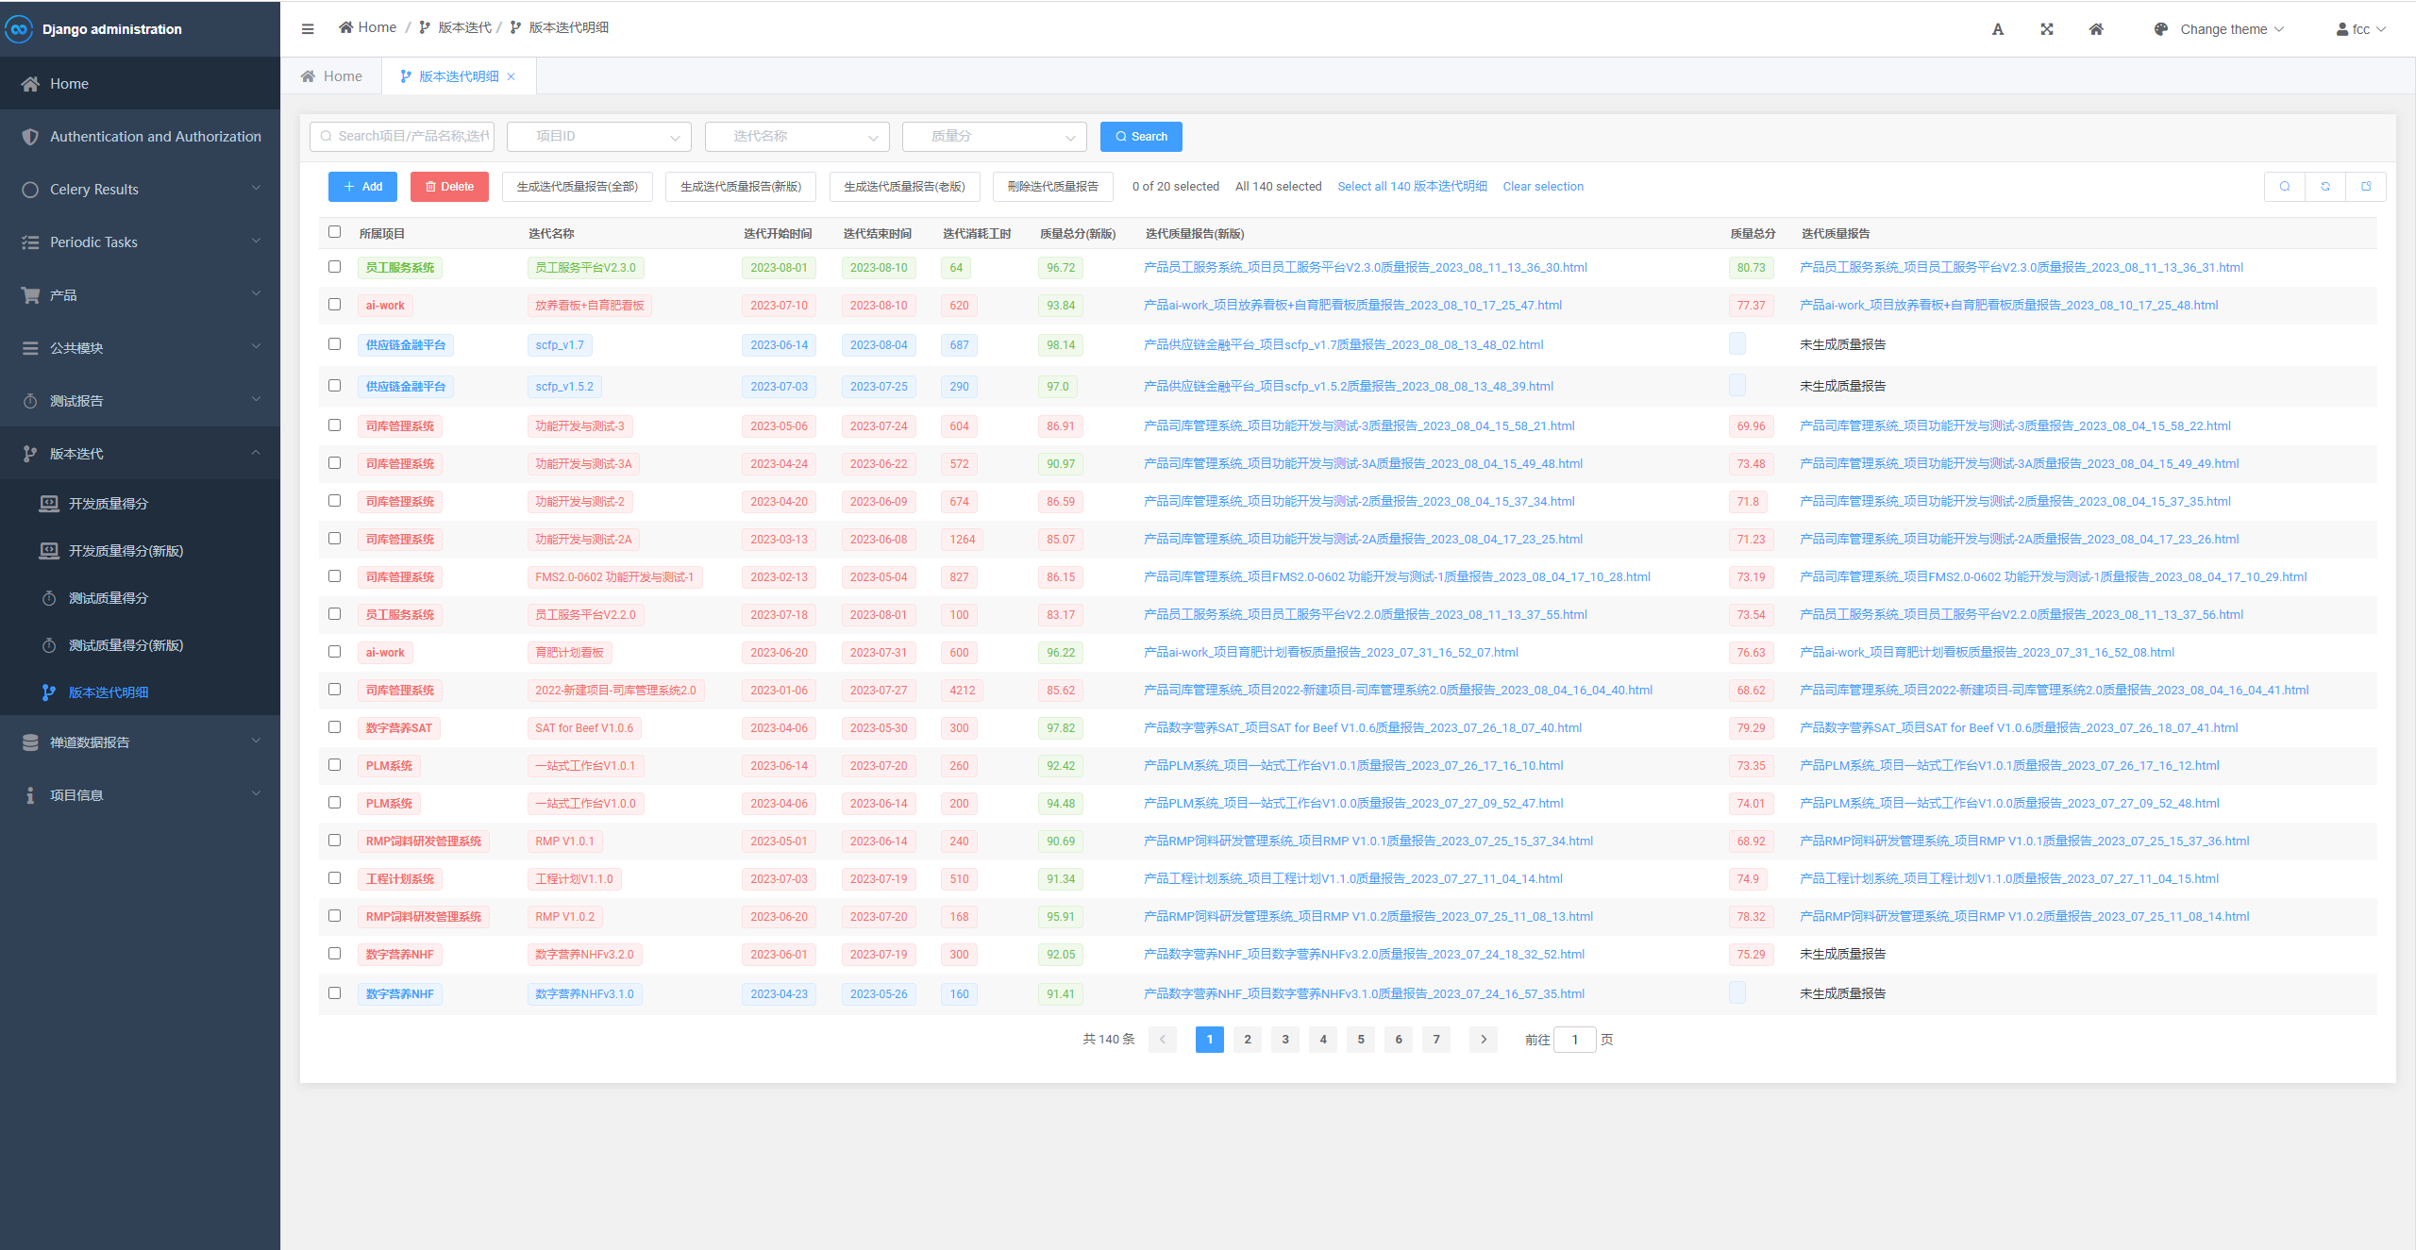Expand the Celery Results sidebar menu
The width and height of the screenshot is (2416, 1250).
[x=140, y=190]
